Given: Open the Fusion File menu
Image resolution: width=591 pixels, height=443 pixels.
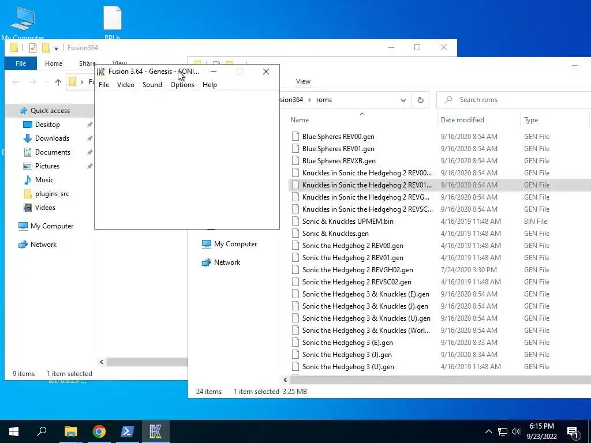Looking at the screenshot, I should (104, 85).
